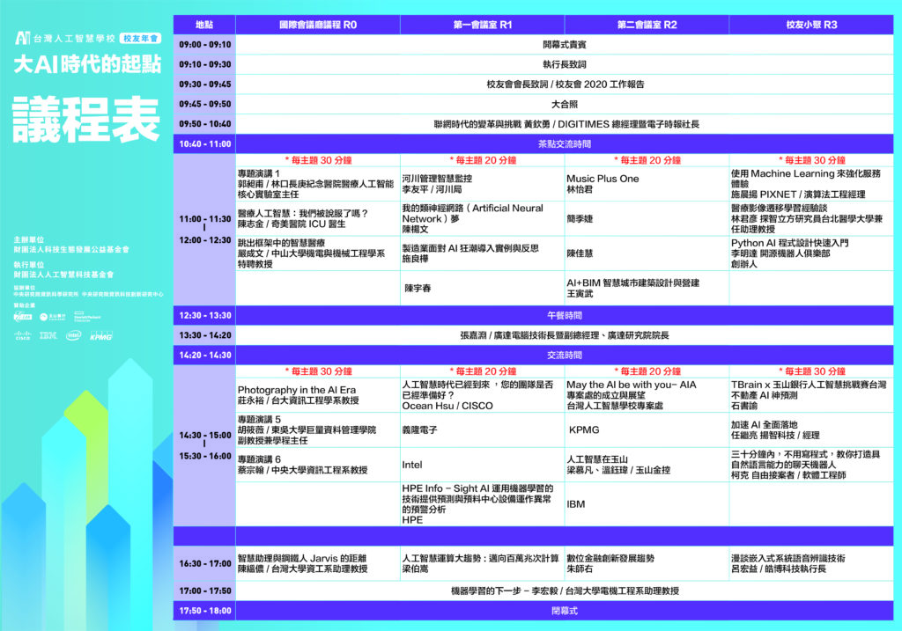
Task: Open the Music Plus One session
Action: 603,179
